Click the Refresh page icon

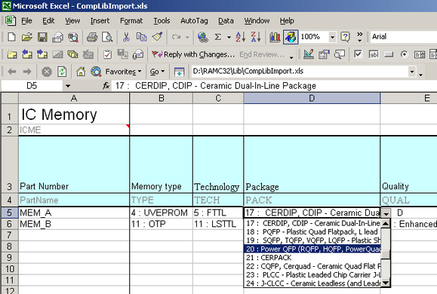(62, 72)
